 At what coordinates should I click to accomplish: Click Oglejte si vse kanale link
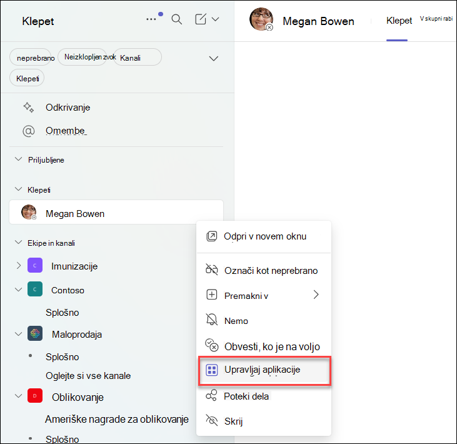click(x=88, y=375)
